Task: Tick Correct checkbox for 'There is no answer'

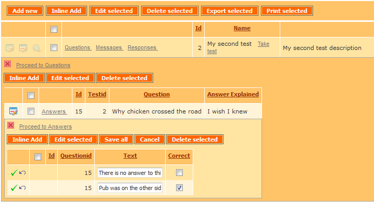Action: (179, 172)
